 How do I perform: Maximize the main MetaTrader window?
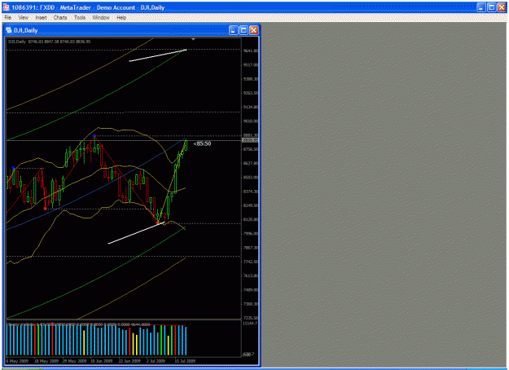point(491,7)
